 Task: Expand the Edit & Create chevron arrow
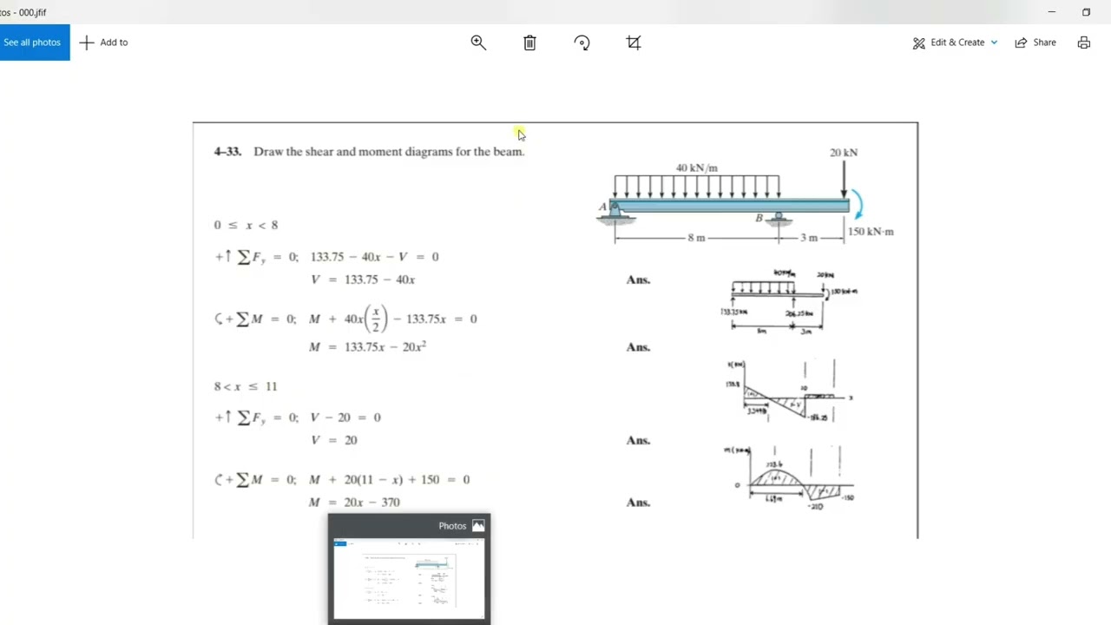pos(994,43)
